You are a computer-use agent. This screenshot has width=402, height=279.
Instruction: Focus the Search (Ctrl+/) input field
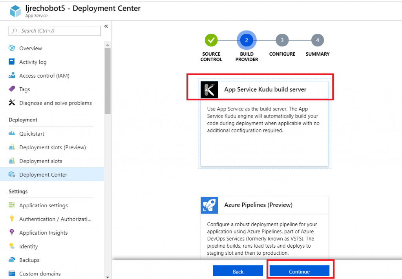click(x=55, y=31)
